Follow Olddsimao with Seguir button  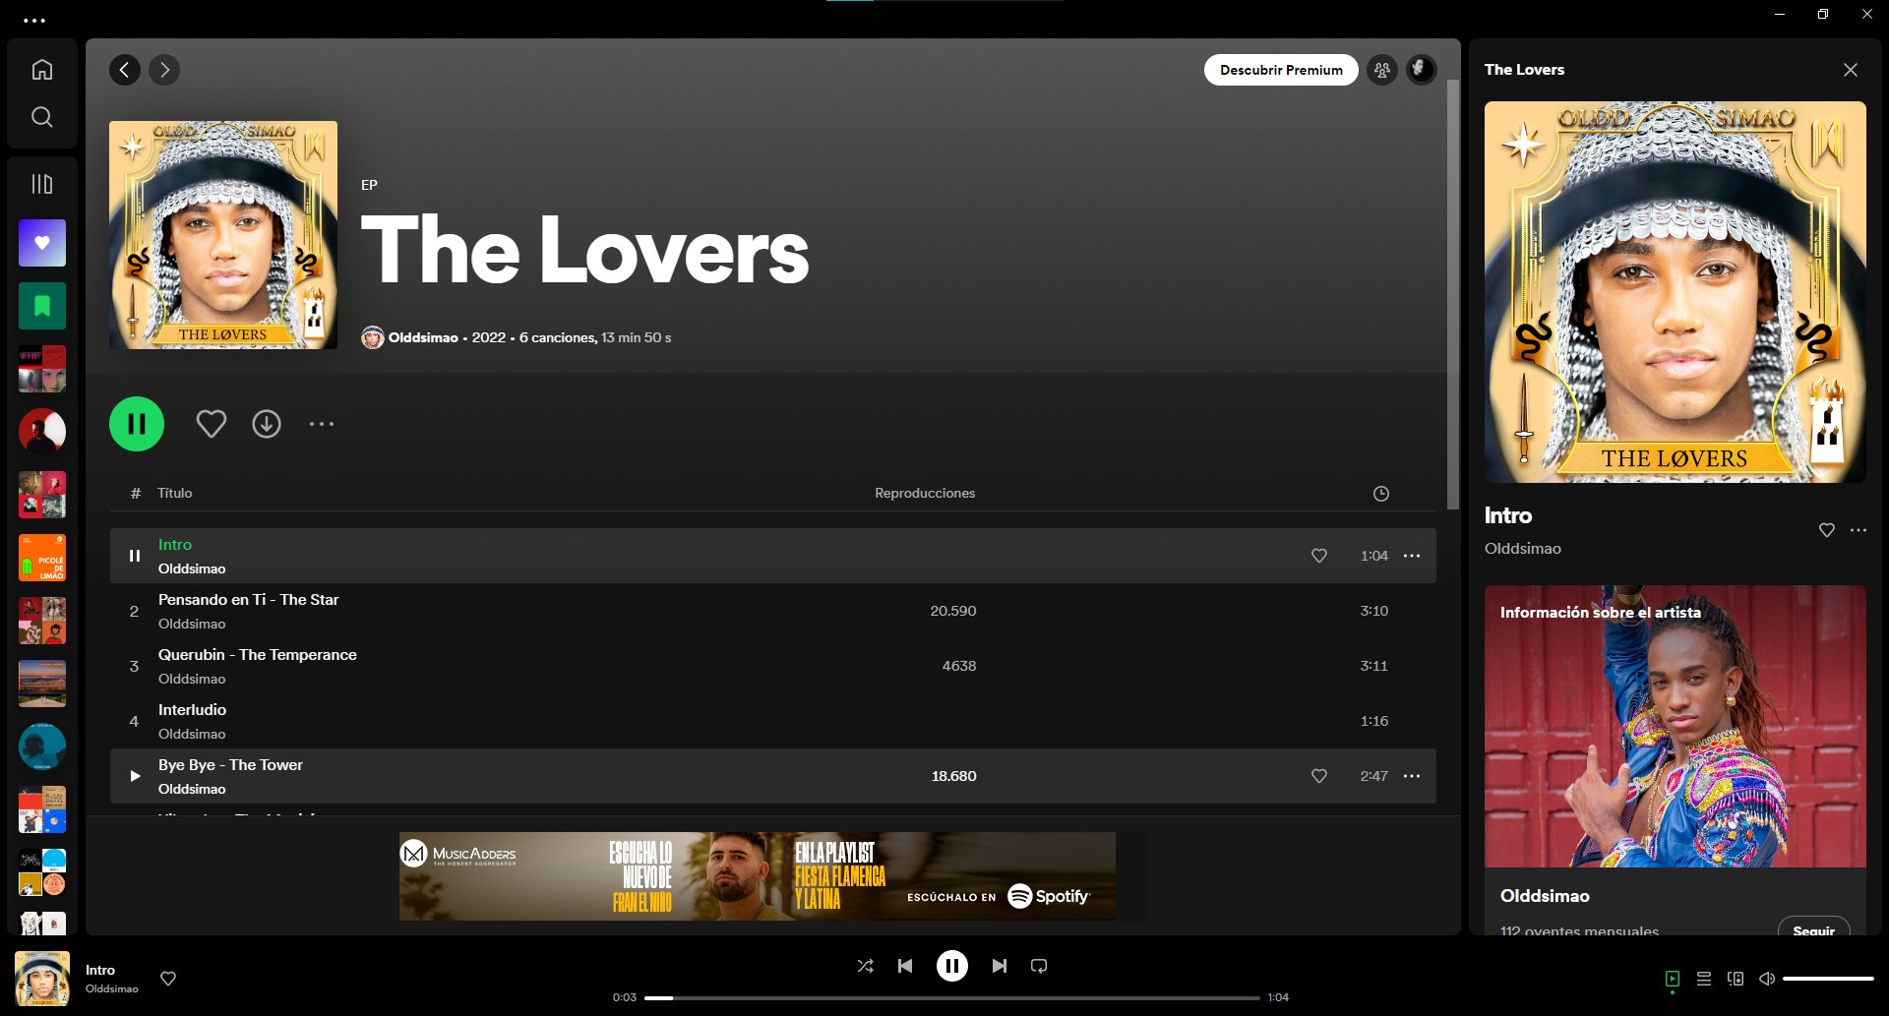click(x=1813, y=926)
